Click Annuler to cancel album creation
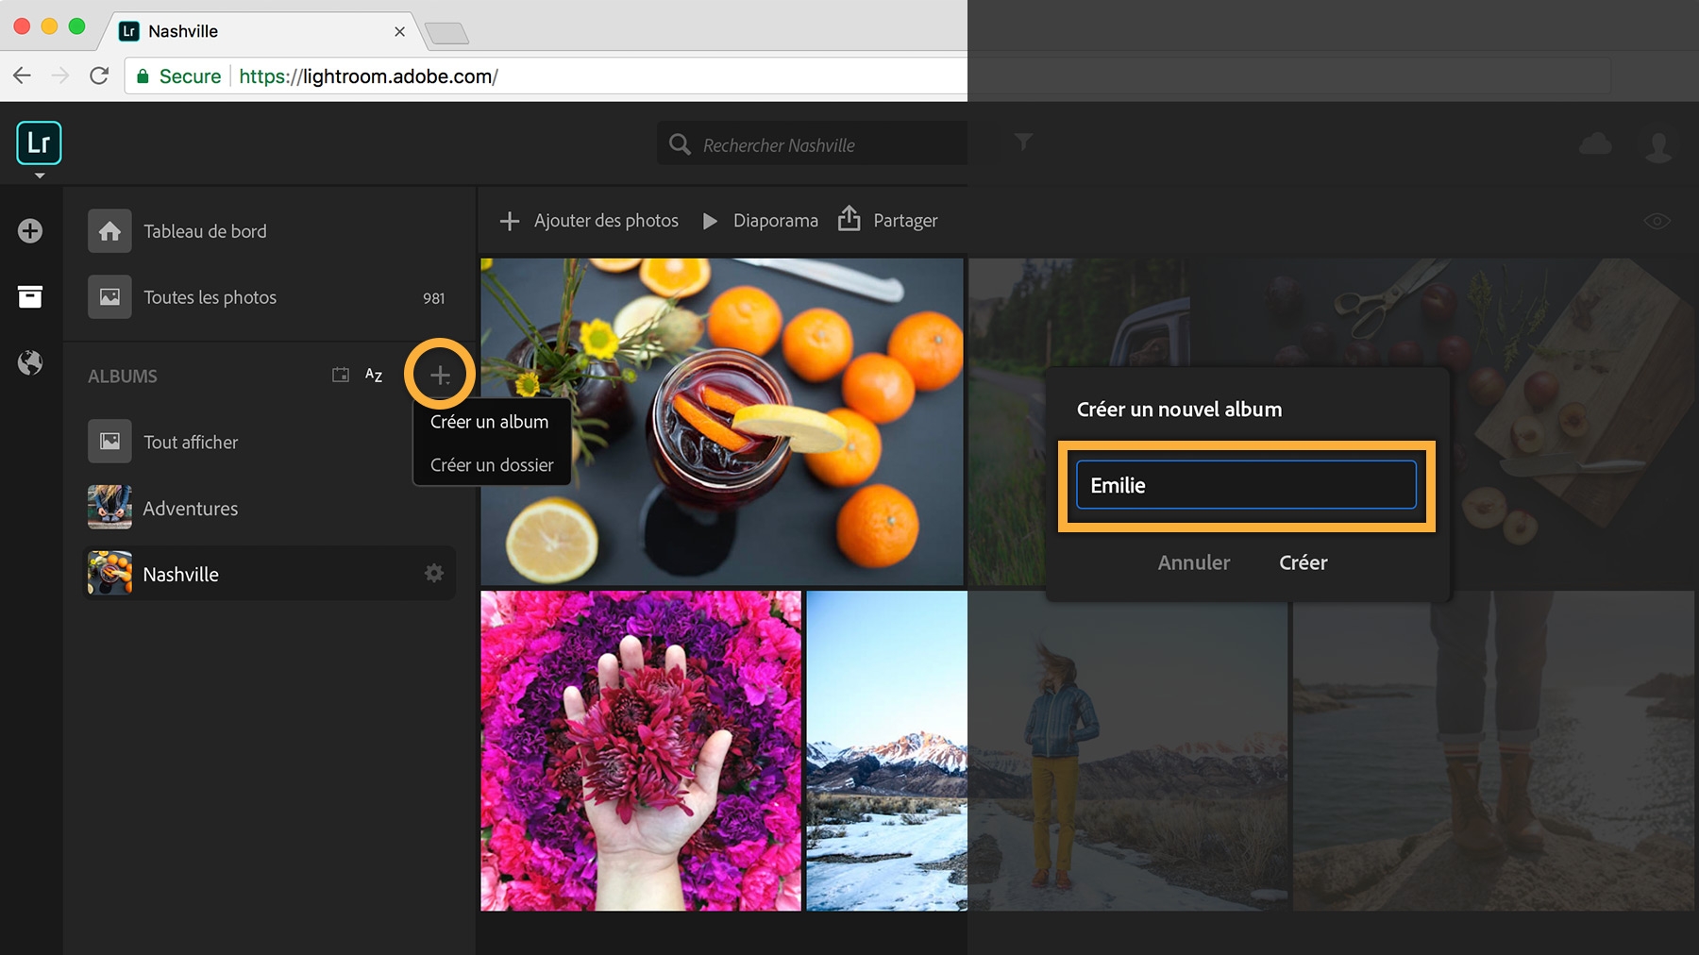The image size is (1699, 955). point(1193,562)
